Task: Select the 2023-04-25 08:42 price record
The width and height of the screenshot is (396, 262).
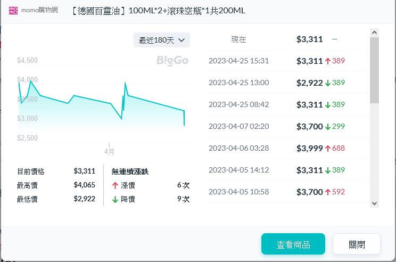Action: click(287, 104)
